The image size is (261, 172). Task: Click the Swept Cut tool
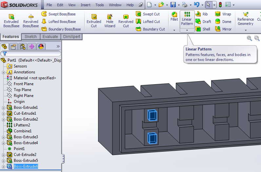(148, 14)
